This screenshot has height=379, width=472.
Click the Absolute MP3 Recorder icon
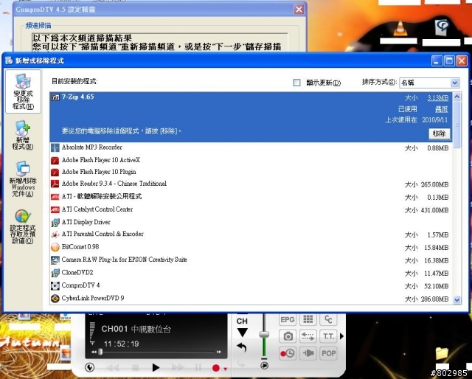(x=55, y=147)
